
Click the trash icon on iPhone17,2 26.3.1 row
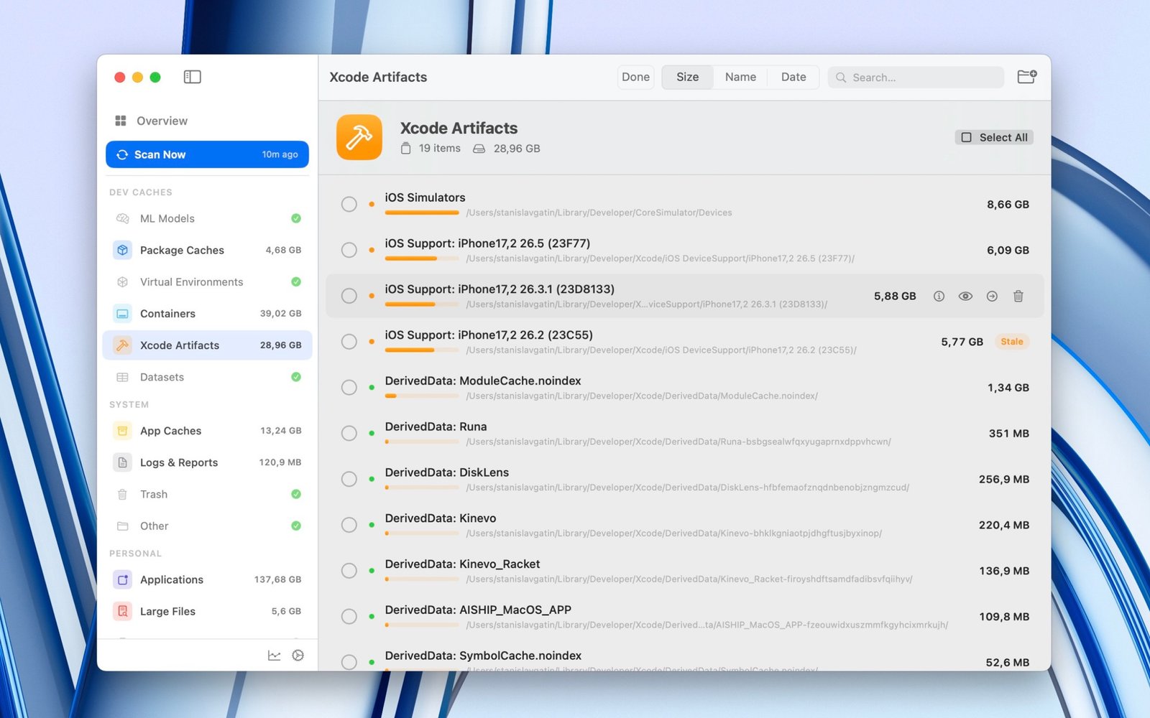tap(1018, 296)
